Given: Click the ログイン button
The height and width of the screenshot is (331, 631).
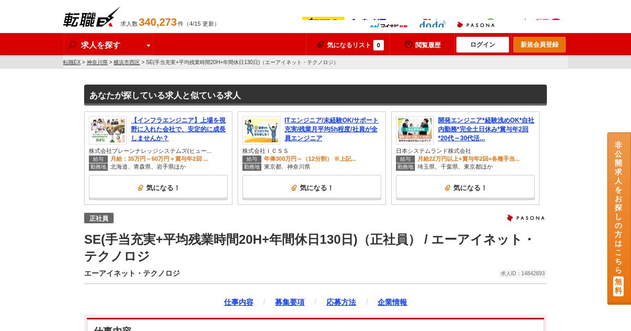Looking at the screenshot, I should [x=483, y=45].
